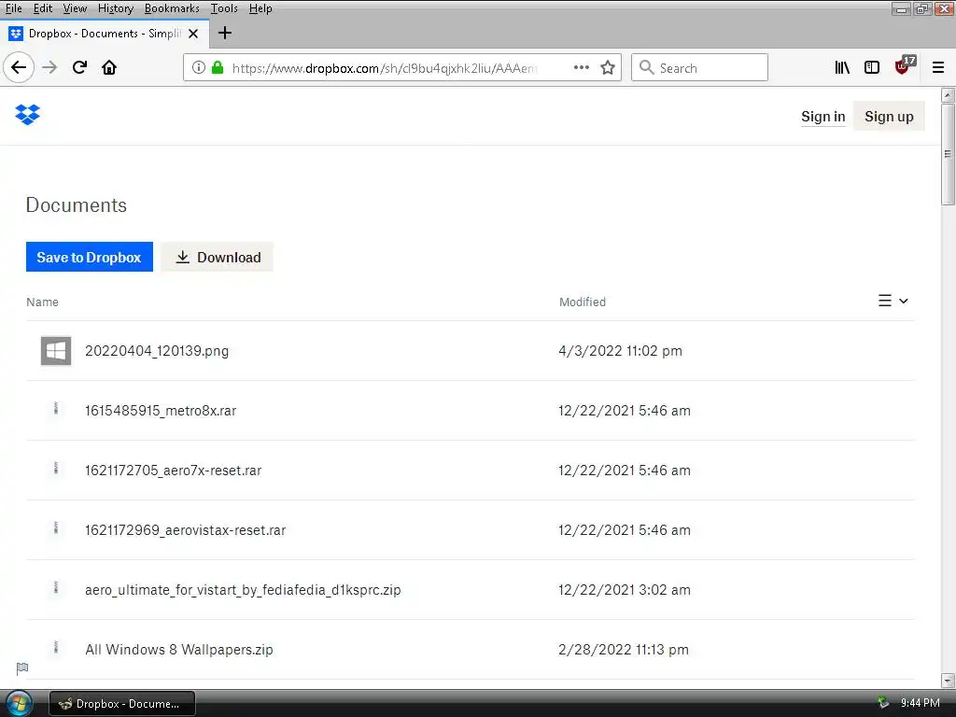
Task: Click date 12/22/2021 3:02 am
Action: (625, 590)
